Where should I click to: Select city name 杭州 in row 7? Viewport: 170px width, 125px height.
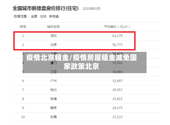(x=53, y=90)
